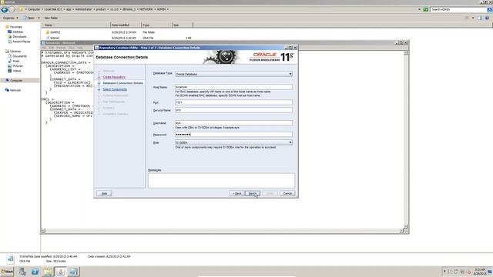Click Explorer back navigation arrow
Image resolution: width=493 pixels, height=277 pixels.
click(x=5, y=10)
